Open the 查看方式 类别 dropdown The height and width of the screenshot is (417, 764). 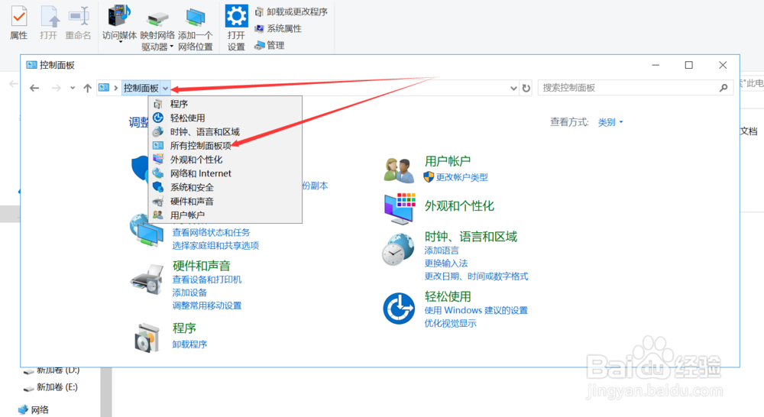coord(610,122)
